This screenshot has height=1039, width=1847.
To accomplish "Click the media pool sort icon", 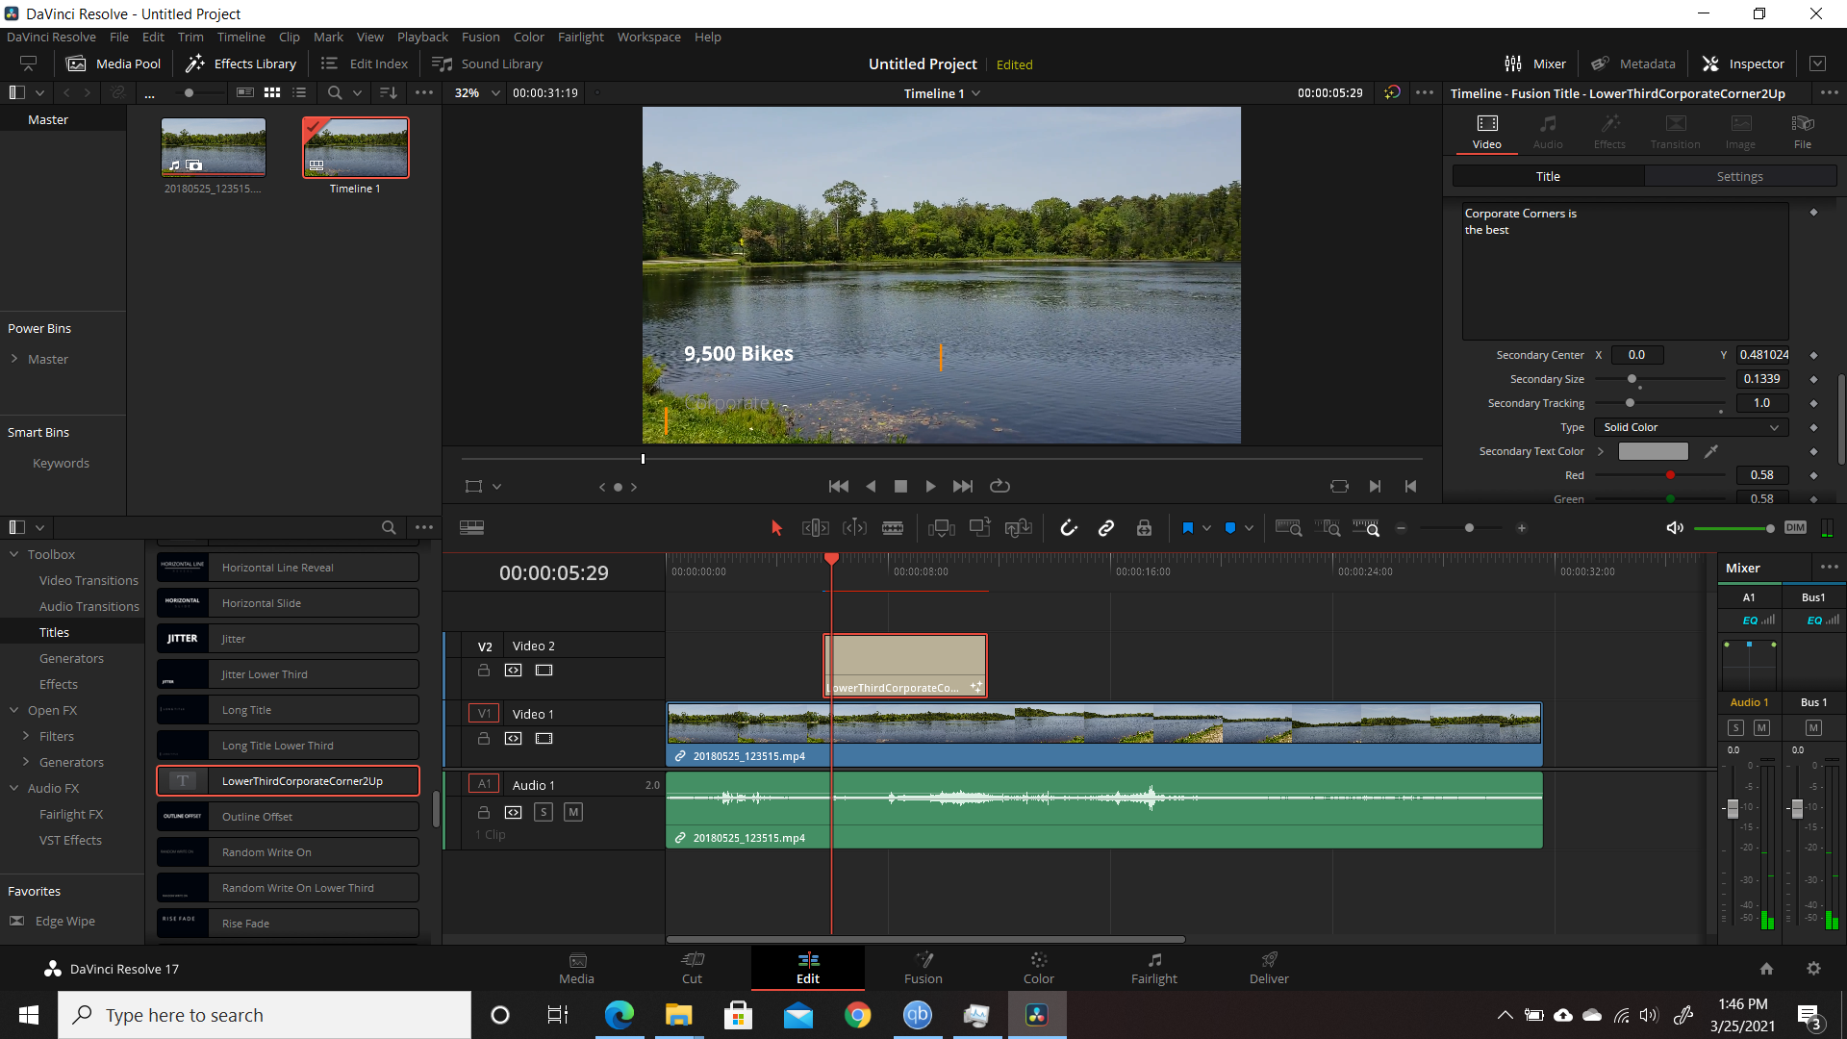I will click(x=389, y=92).
